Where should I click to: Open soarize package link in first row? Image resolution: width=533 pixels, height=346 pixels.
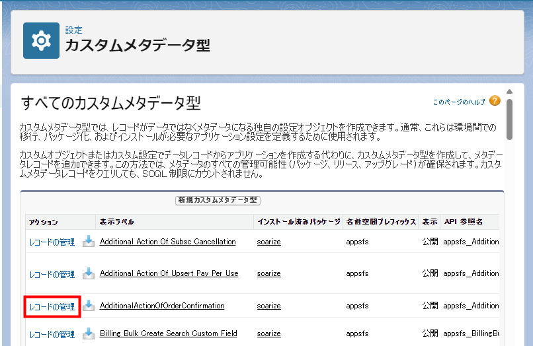[x=269, y=242]
